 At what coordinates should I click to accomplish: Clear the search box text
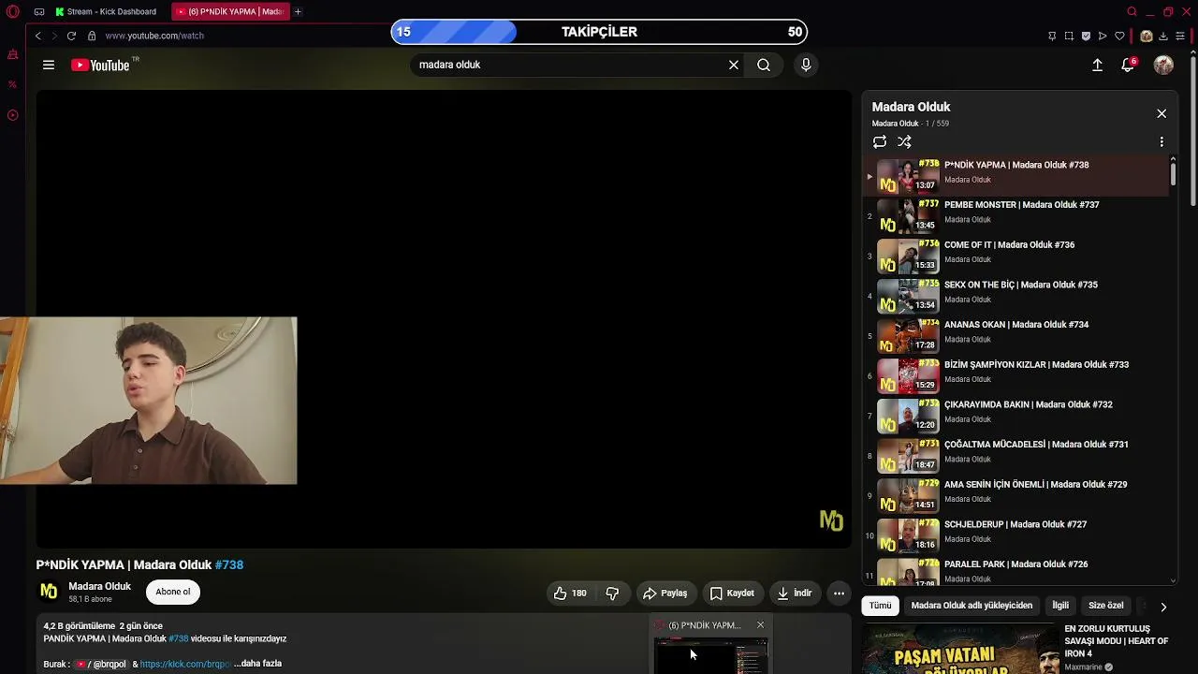click(x=734, y=65)
